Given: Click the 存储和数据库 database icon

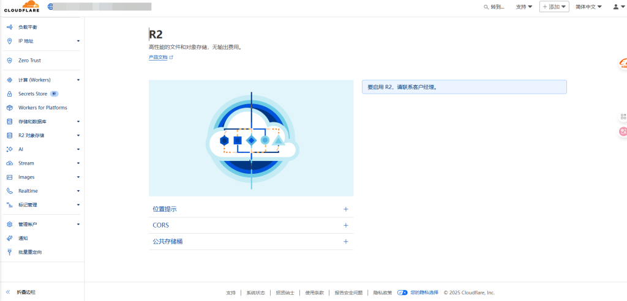Looking at the screenshot, I should tap(10, 122).
